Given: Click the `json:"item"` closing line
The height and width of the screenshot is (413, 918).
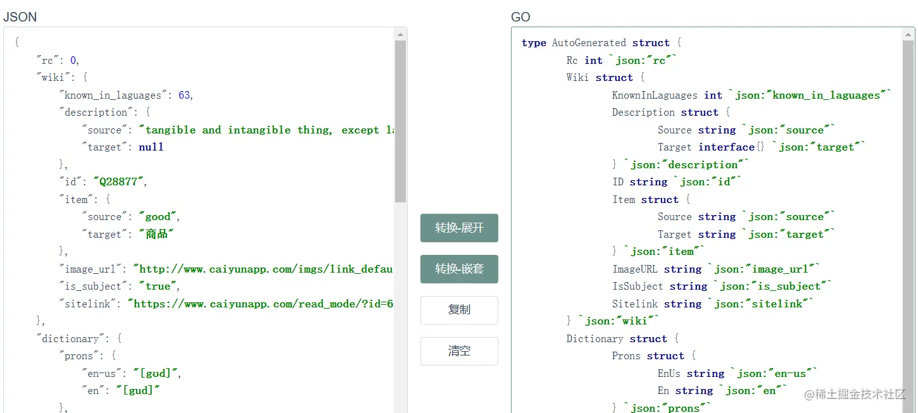Looking at the screenshot, I should (658, 252).
